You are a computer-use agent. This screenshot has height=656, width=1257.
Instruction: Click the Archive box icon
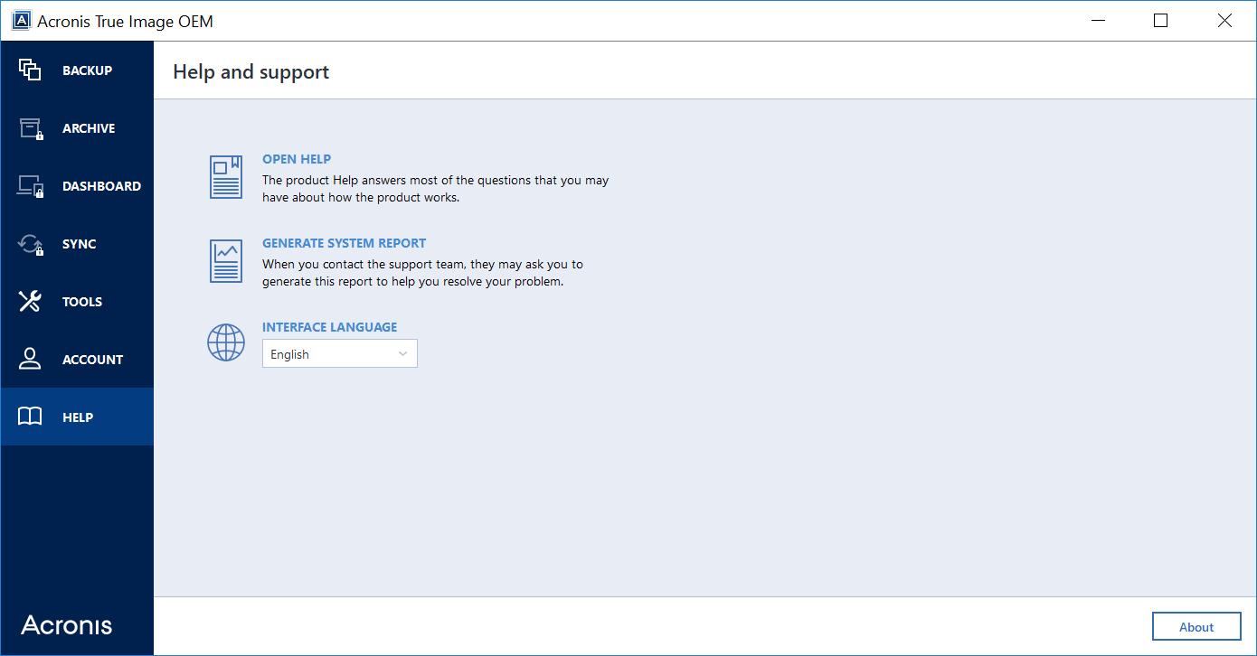(31, 128)
